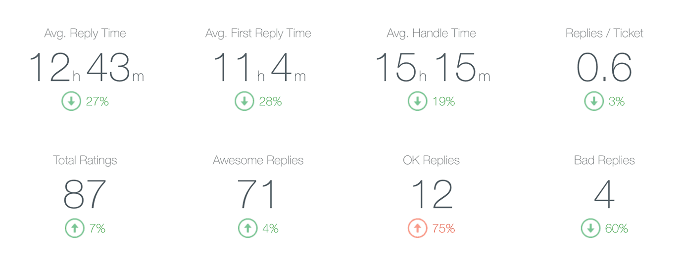Click the down arrow icon under Replies / Ticket
The image size is (683, 265).
coord(594,101)
